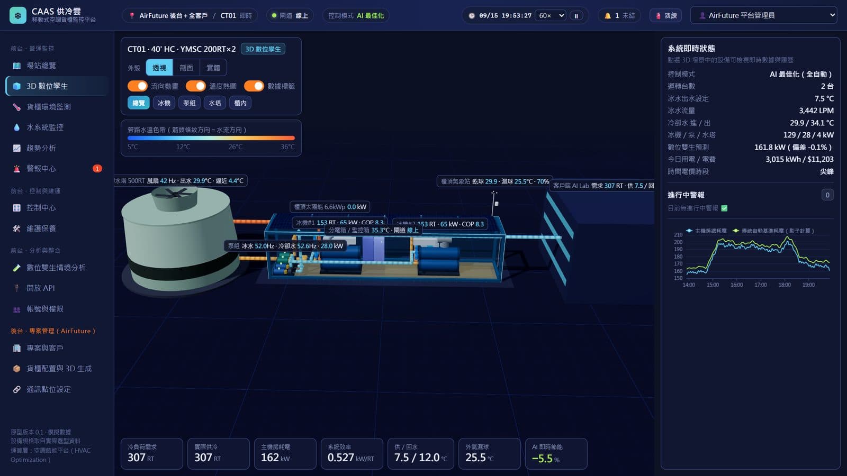Open 控制中心 panel icon
The width and height of the screenshot is (847, 476).
click(17, 208)
